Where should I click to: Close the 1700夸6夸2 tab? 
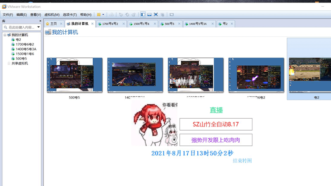click(x=123, y=24)
